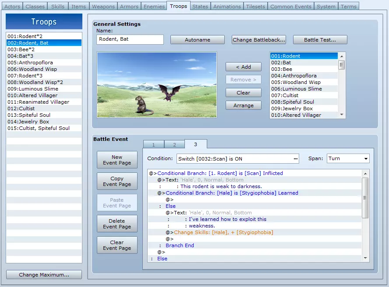Click the event command list scrollbar thumb
389x287 pixels.
click(365, 198)
